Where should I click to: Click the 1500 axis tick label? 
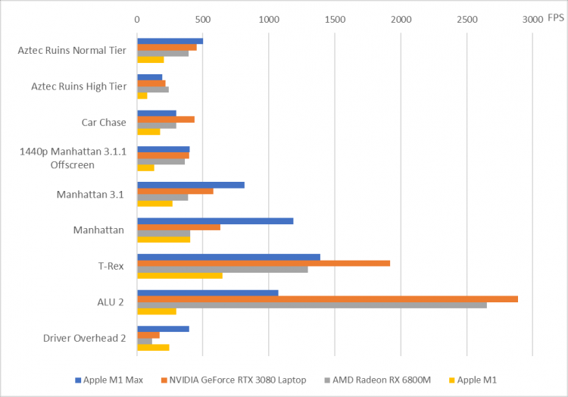click(335, 18)
